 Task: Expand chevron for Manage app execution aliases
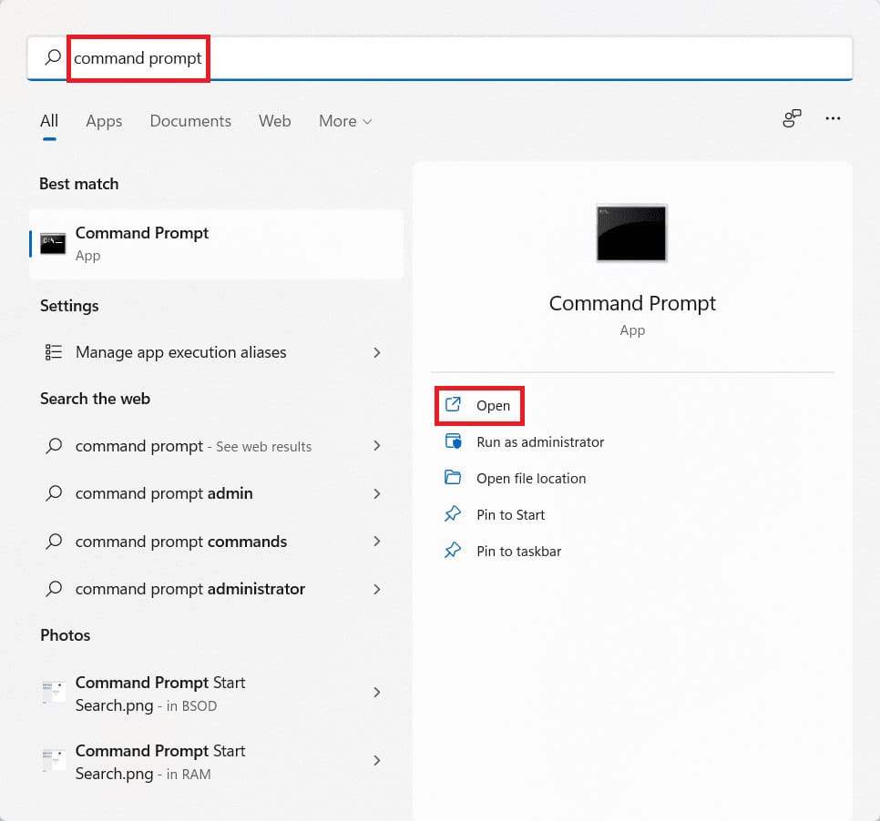377,353
